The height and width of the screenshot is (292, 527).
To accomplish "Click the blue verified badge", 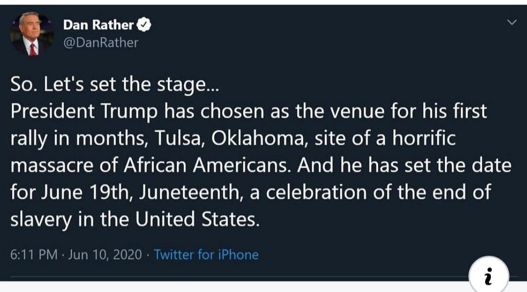I will 145,24.
